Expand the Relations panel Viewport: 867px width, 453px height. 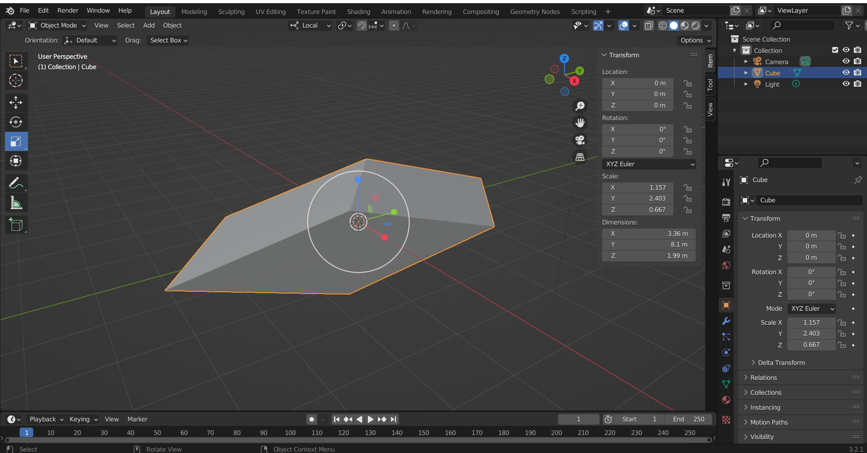tap(801, 378)
